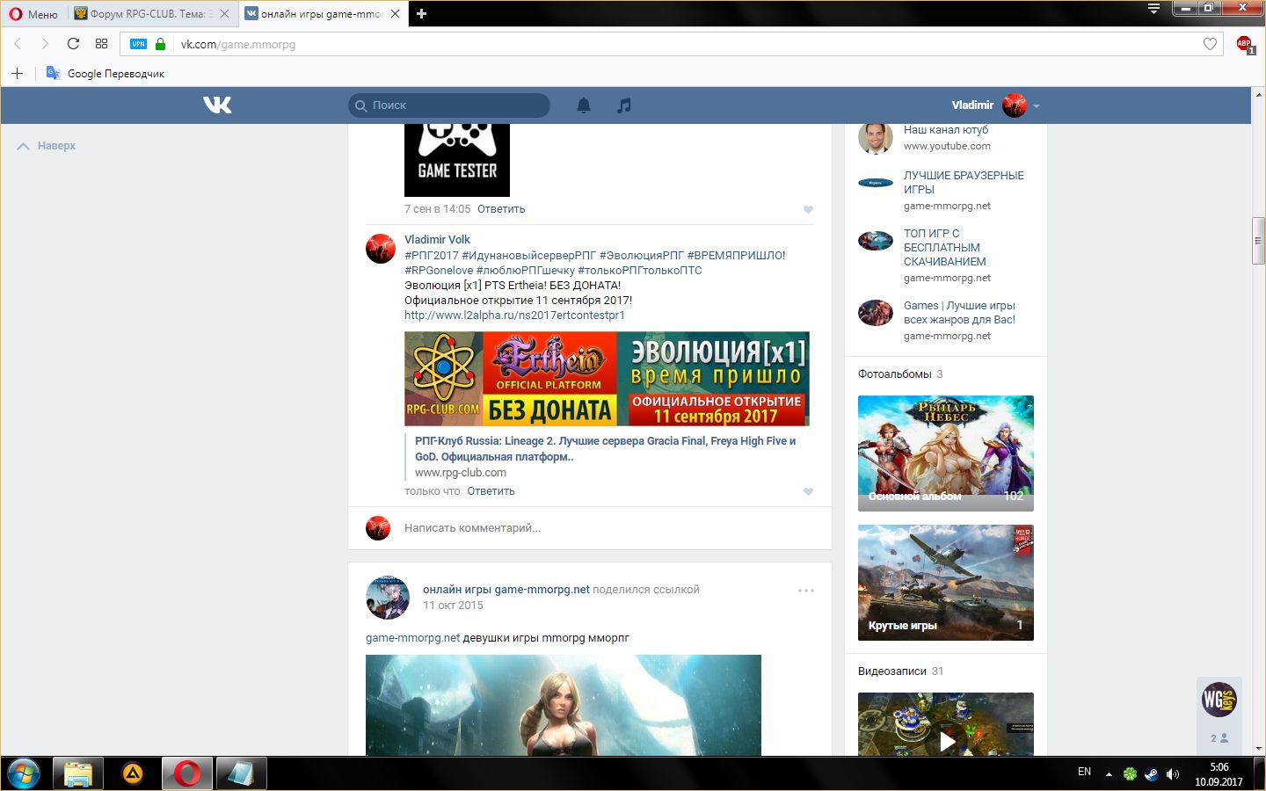Image resolution: width=1266 pixels, height=791 pixels.
Task: Open РПГ-Клуб Russia link preview title
Action: pyautogui.click(x=605, y=448)
